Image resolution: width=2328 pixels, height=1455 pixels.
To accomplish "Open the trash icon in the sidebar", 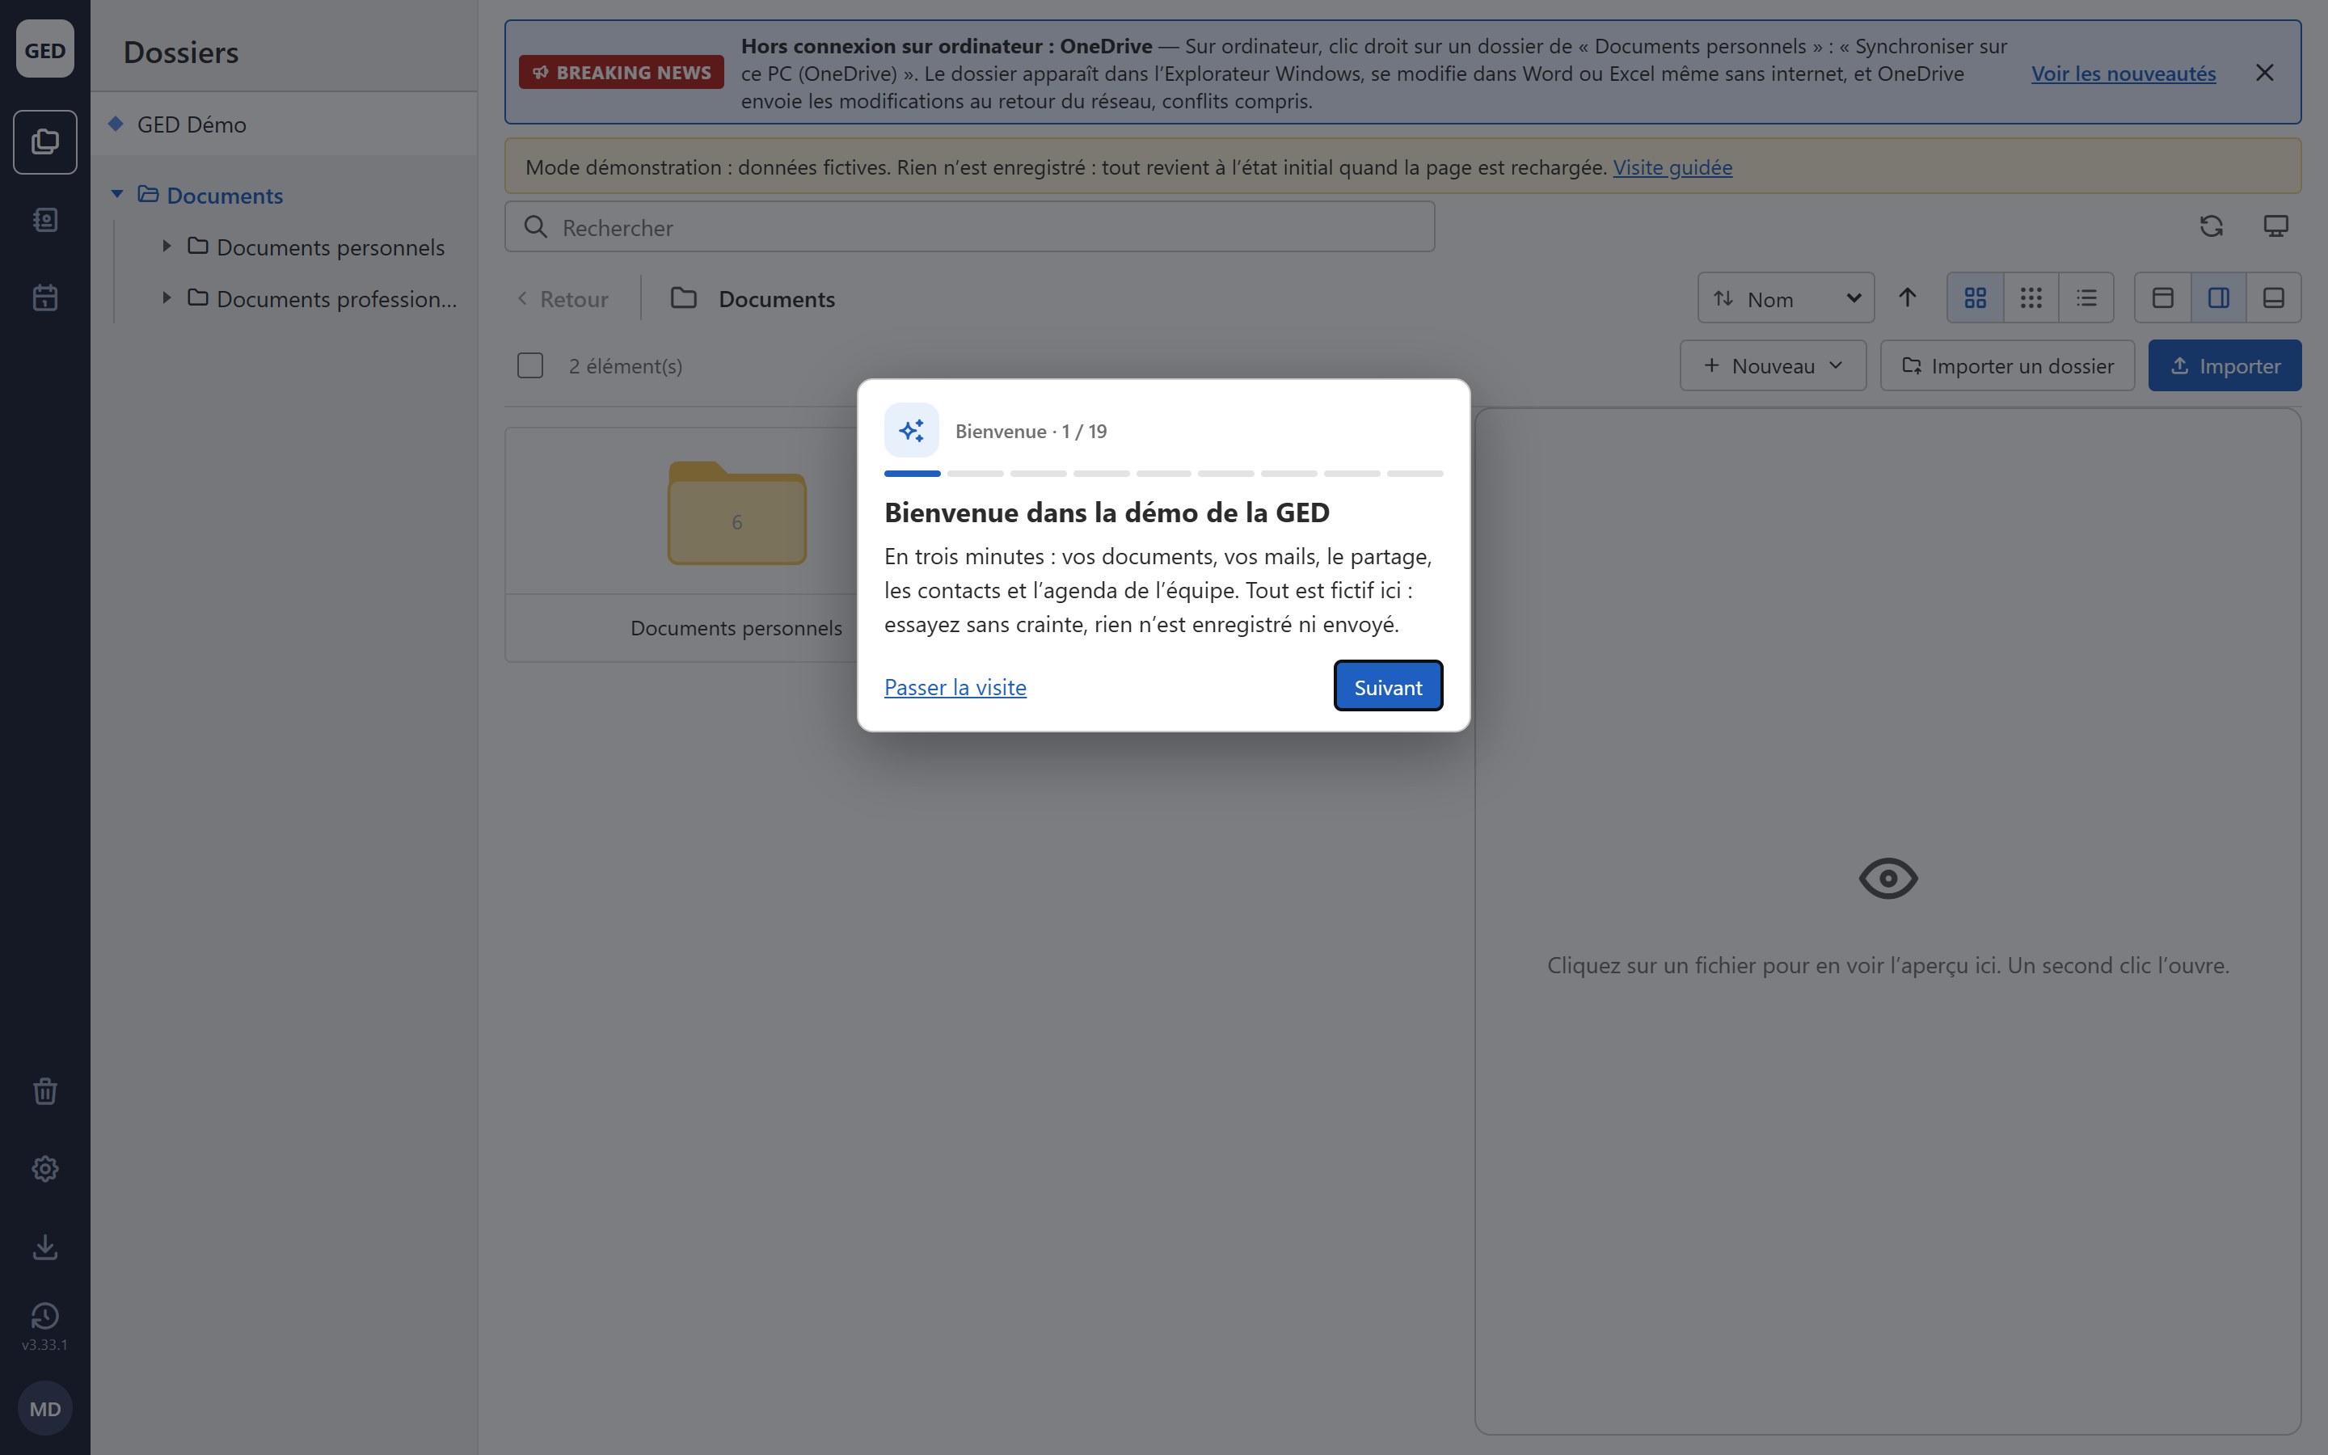I will coord(45,1091).
